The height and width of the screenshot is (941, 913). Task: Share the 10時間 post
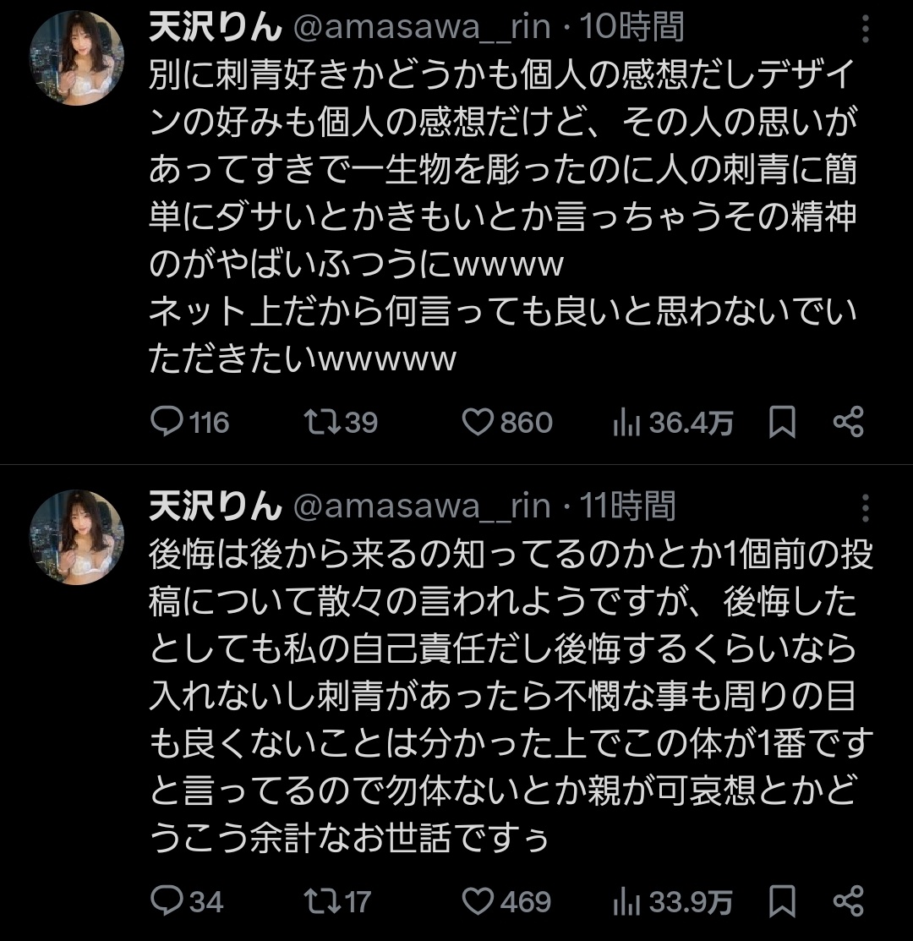coord(848,422)
